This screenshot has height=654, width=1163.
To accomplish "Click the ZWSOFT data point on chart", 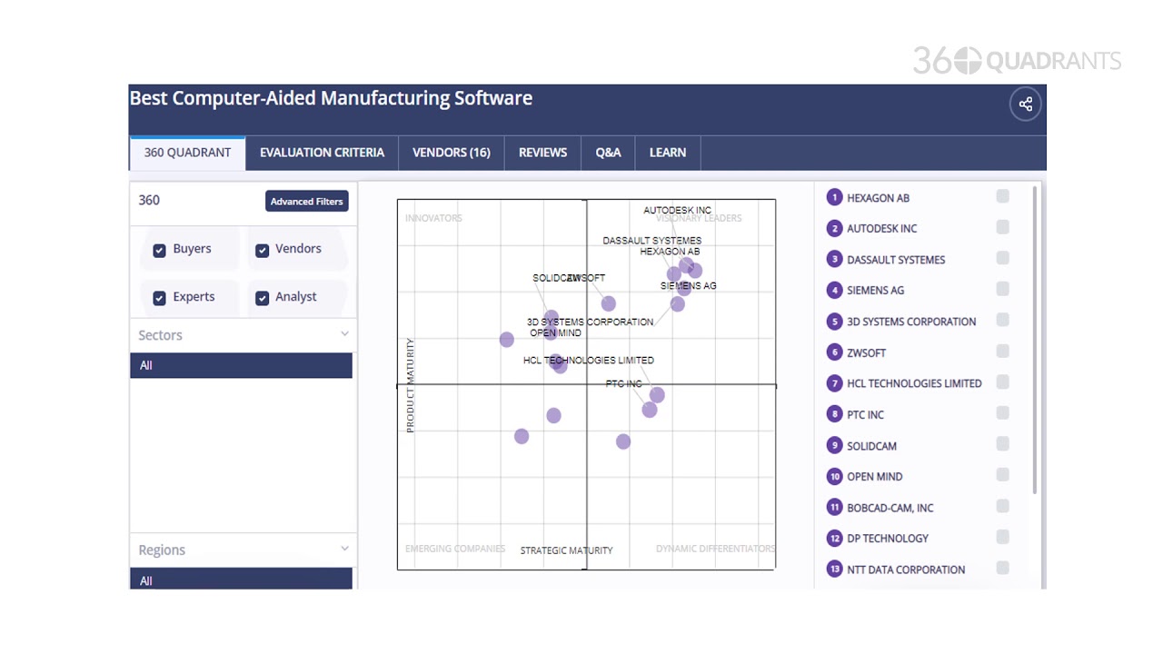I will tap(609, 303).
